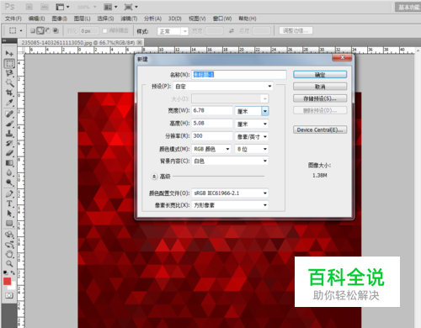This screenshot has width=421, height=328.
Task: Open the 文件(F) menu
Action: tap(13, 19)
